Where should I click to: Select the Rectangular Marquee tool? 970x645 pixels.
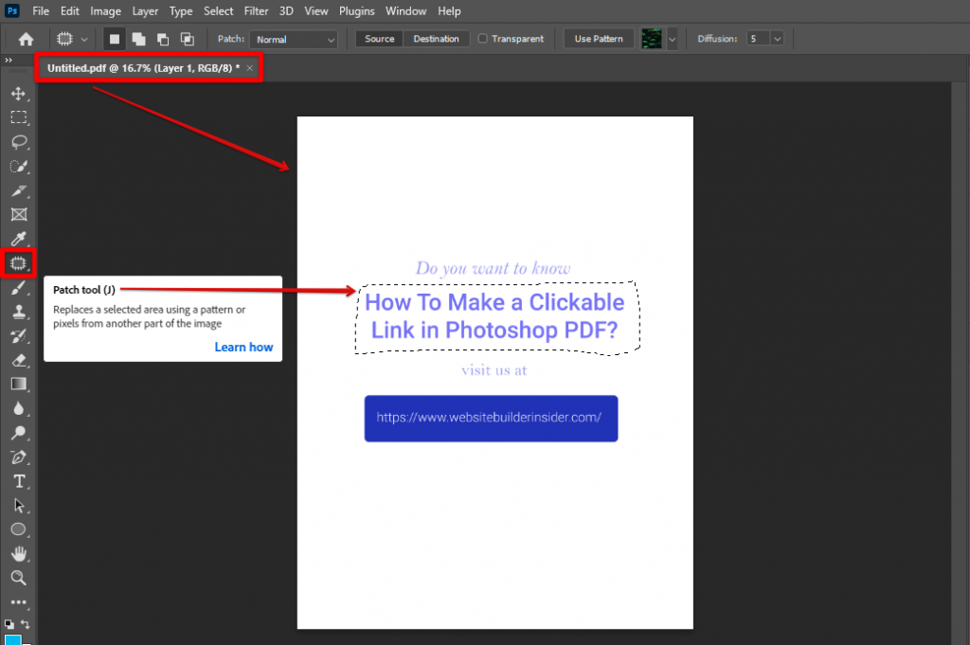(19, 117)
